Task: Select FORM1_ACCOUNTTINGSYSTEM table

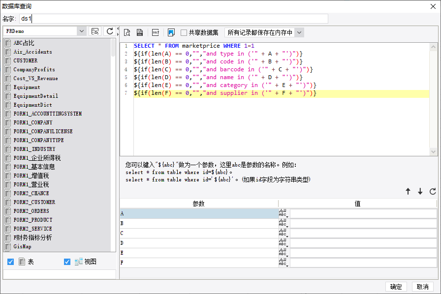Action: 48,114
